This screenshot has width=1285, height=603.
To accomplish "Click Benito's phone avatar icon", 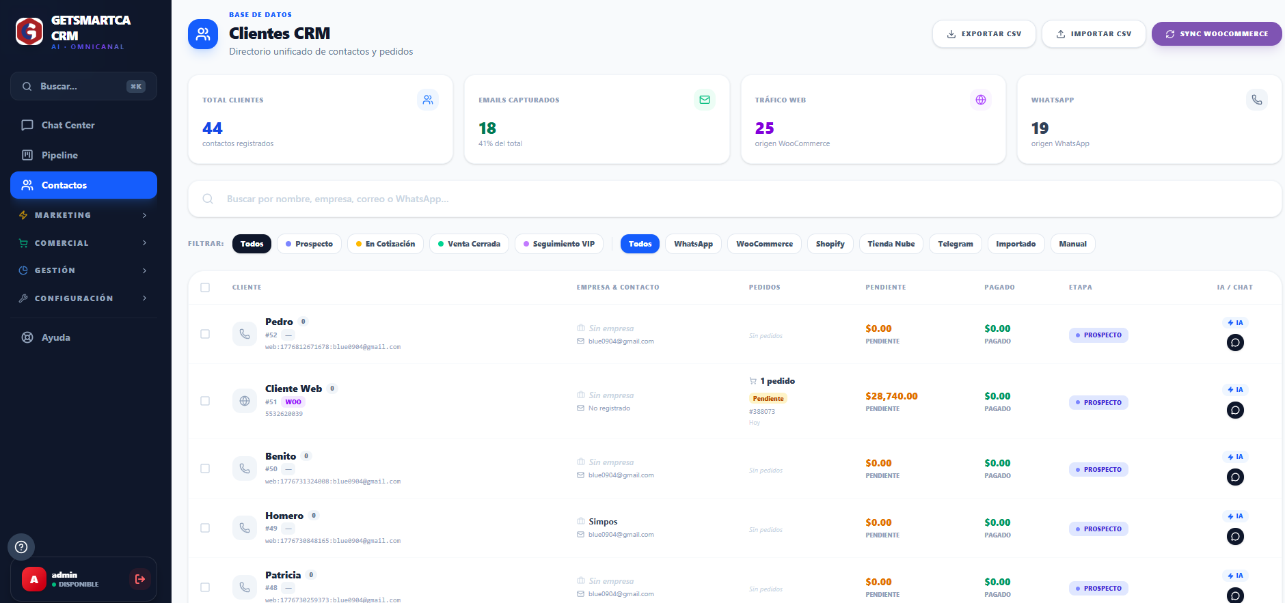I will click(x=245, y=468).
